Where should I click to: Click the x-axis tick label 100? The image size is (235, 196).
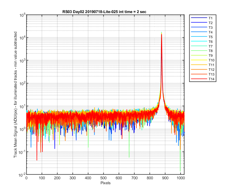click(42, 178)
